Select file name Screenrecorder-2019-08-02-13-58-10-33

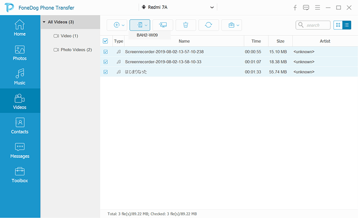pos(163,62)
